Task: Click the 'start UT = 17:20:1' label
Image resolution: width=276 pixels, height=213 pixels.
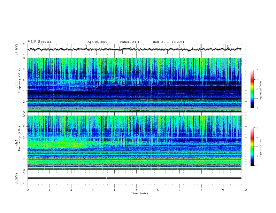Action: tap(168, 42)
